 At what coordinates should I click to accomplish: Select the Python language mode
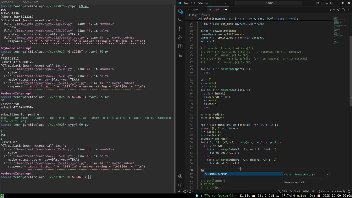[x=325, y=191]
